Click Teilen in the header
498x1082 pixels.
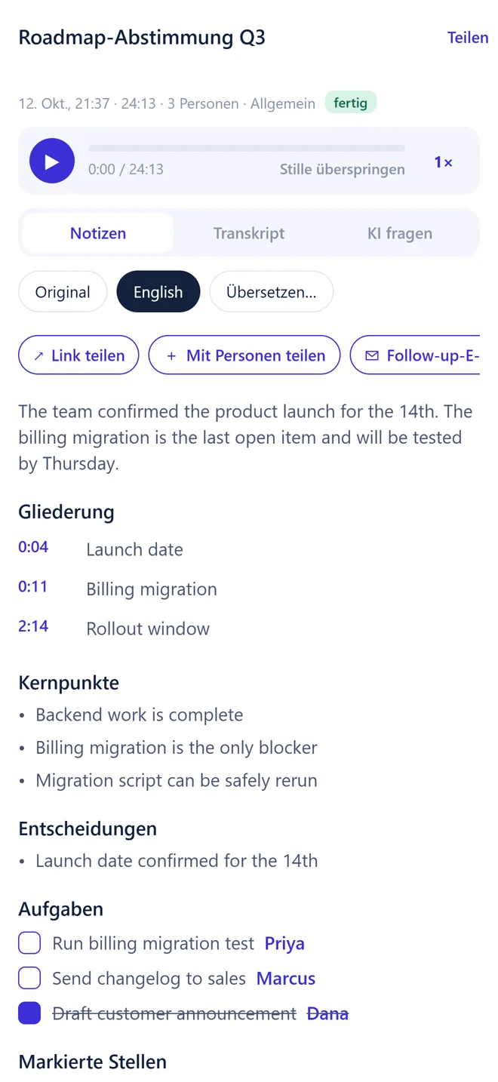(x=468, y=38)
